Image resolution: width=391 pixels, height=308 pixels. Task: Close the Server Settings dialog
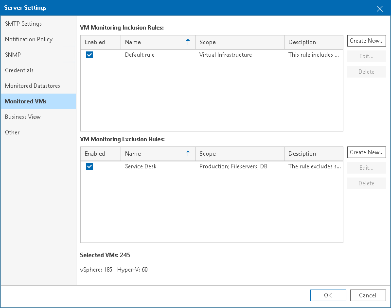pos(379,8)
